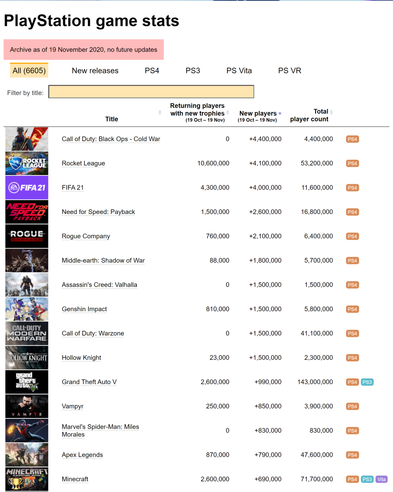This screenshot has height=492, width=393.
Task: Click the Vita badge in Minecraft row
Action: pyautogui.click(x=381, y=479)
